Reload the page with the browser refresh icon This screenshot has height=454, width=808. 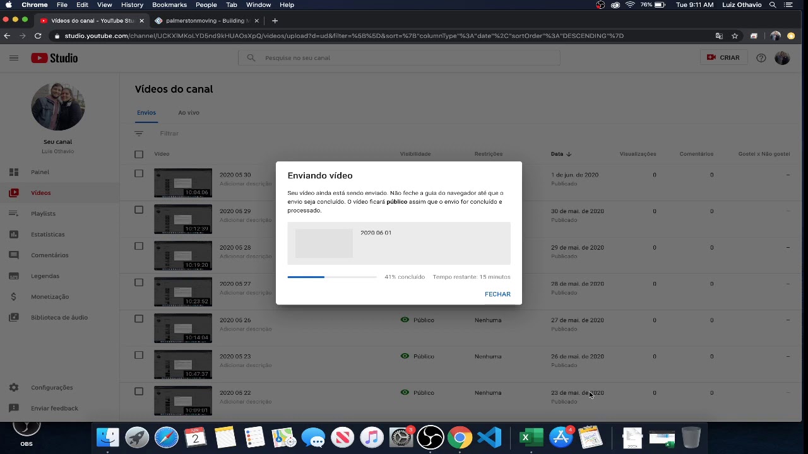(38, 36)
